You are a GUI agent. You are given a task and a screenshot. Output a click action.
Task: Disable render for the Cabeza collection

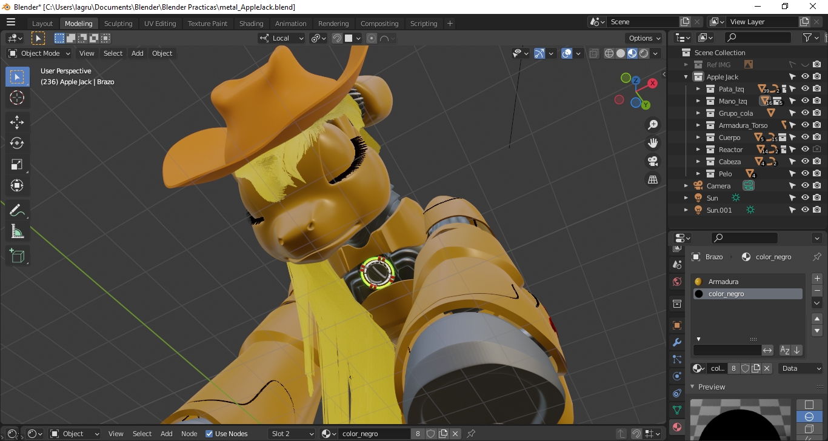[817, 162]
